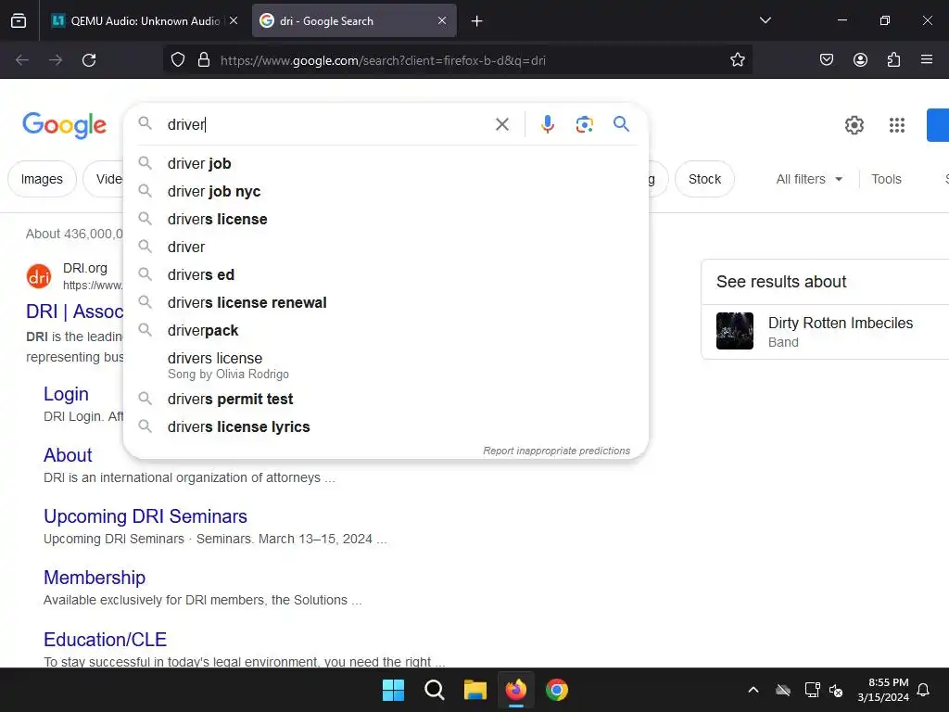The image size is (949, 712).
Task: Select drivers license song by Olivia Rodrigo
Action: pyautogui.click(x=386, y=365)
